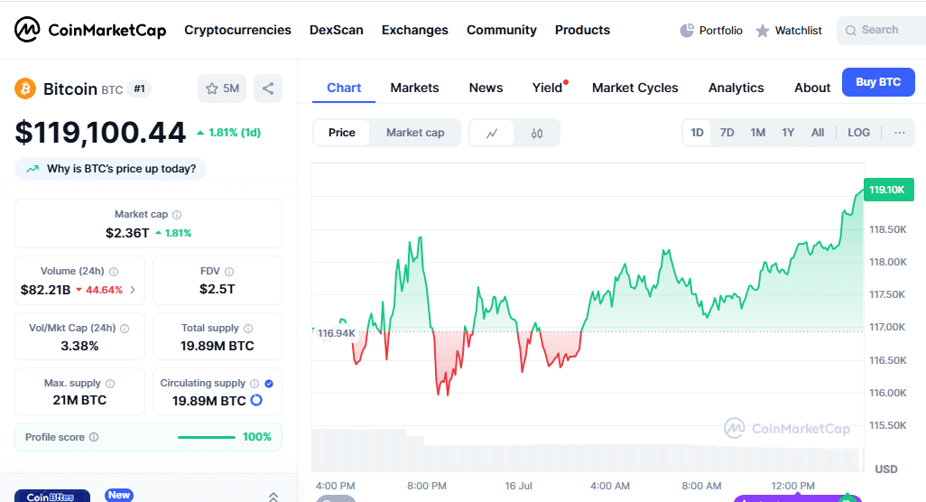Click the verified blue checkmark badge
The height and width of the screenshot is (502, 926).
point(269,384)
